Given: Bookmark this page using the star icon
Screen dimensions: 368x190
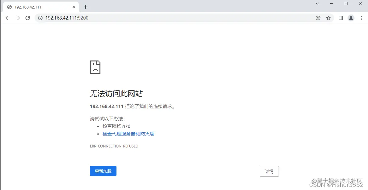Looking at the screenshot, I should click(329, 18).
